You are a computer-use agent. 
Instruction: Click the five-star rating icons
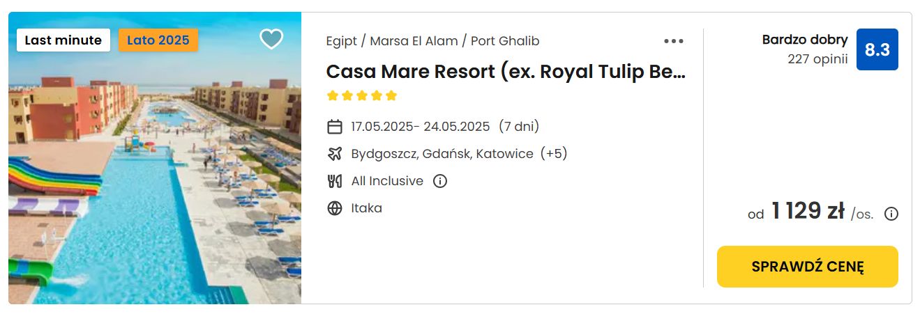point(362,95)
